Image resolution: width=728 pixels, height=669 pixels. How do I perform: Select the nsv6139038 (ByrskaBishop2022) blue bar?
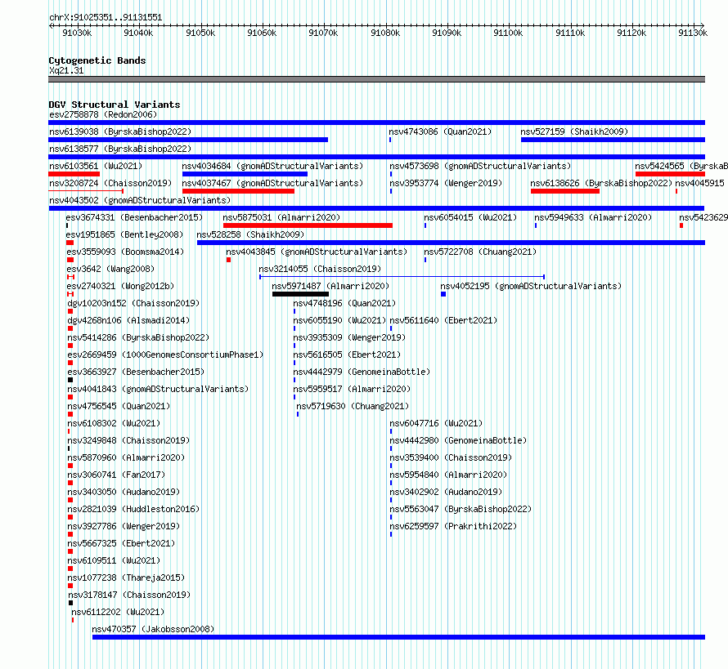click(188, 140)
